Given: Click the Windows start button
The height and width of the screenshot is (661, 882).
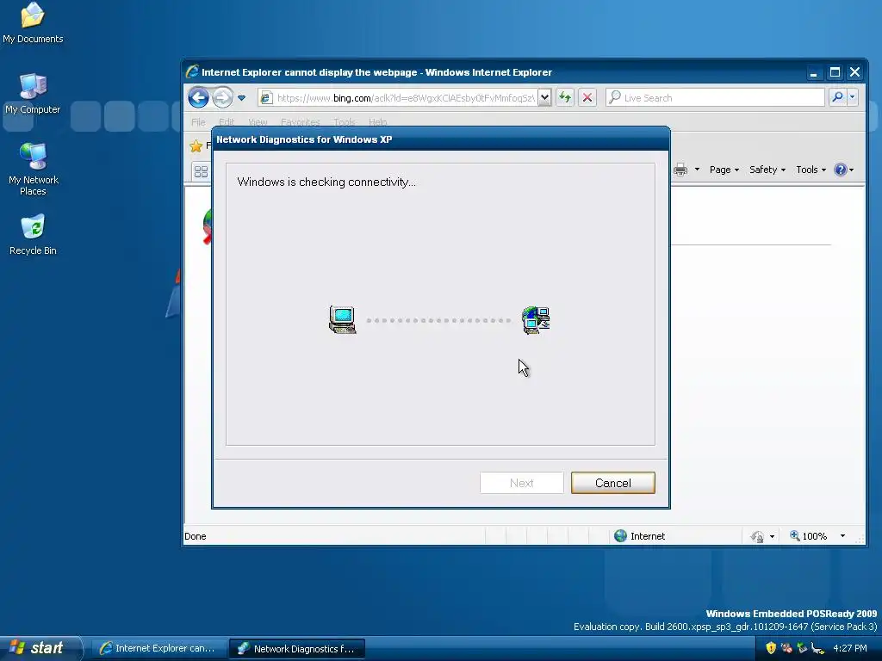Looking at the screenshot, I should (x=40, y=648).
